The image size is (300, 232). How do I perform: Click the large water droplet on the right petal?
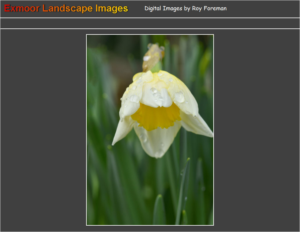179,97
